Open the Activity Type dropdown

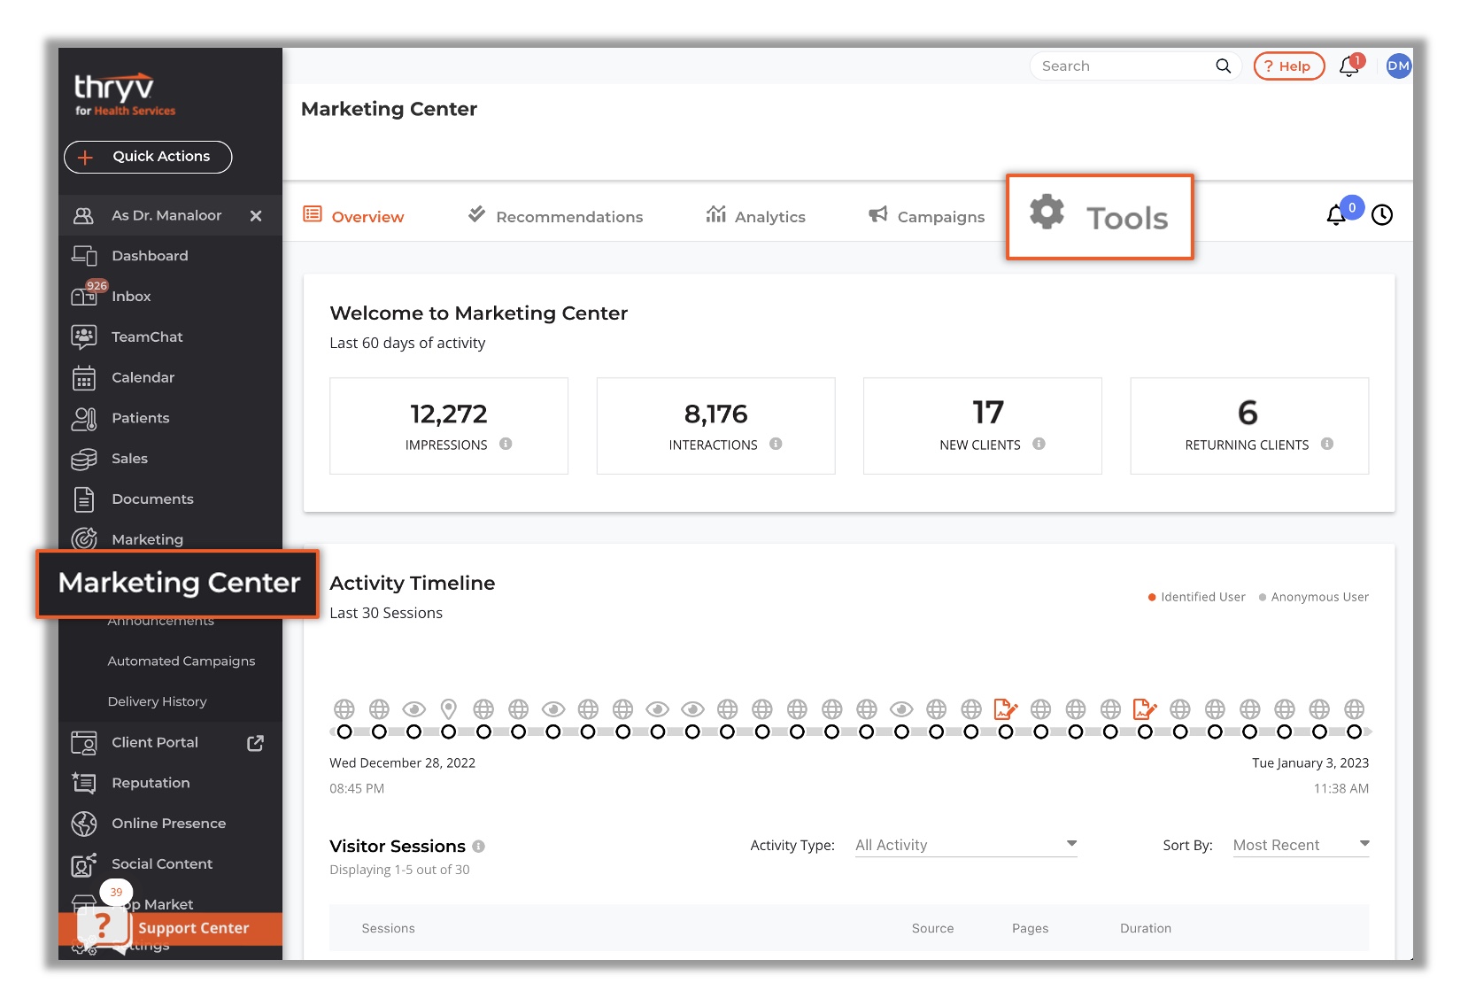click(966, 845)
